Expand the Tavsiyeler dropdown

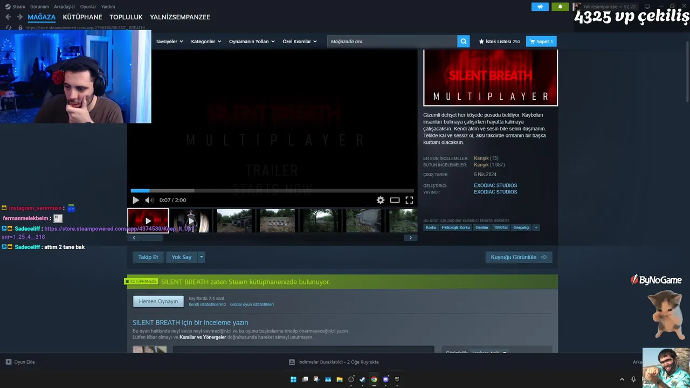tap(169, 41)
